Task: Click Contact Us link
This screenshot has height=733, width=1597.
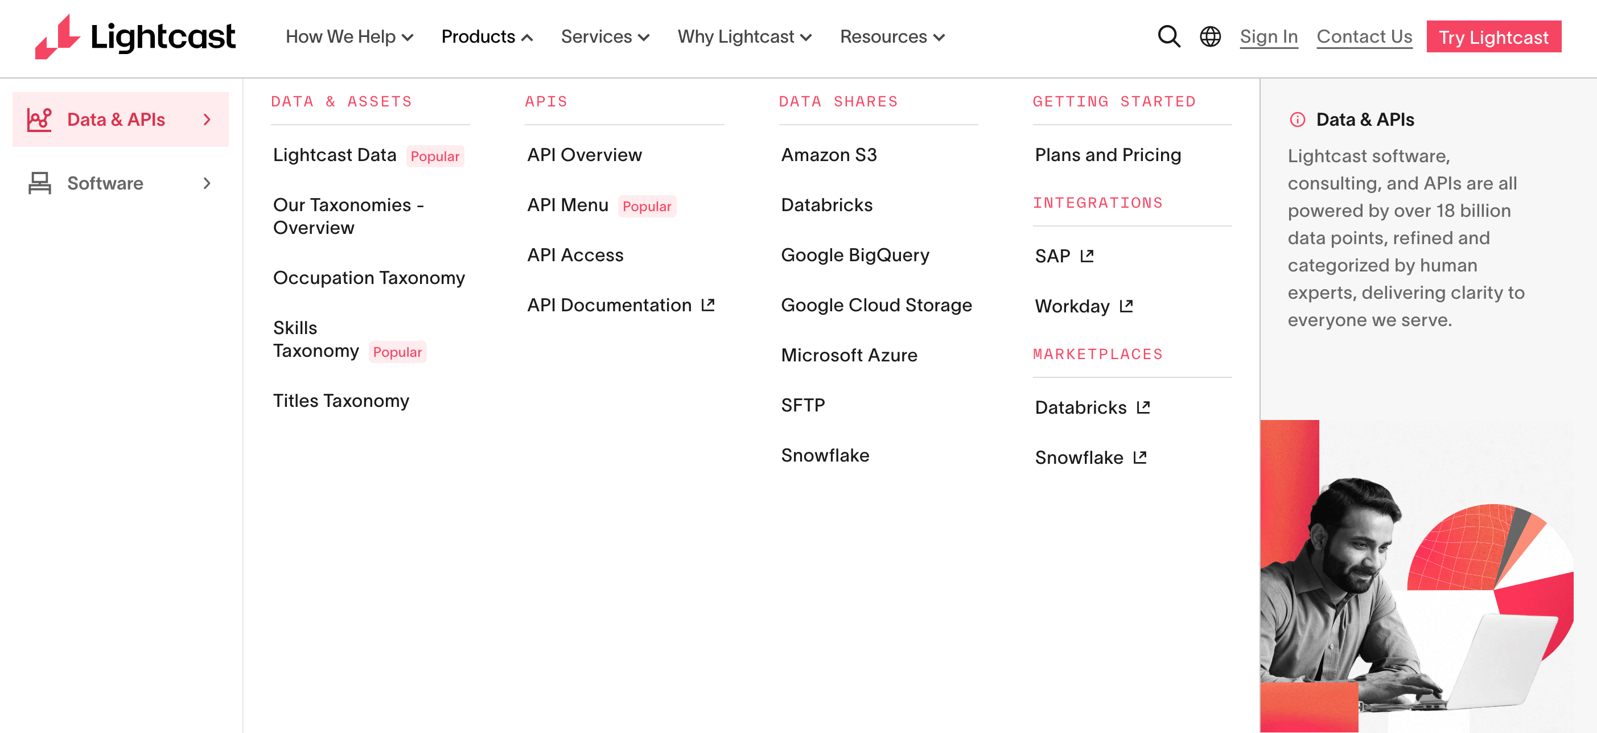Action: click(x=1364, y=36)
